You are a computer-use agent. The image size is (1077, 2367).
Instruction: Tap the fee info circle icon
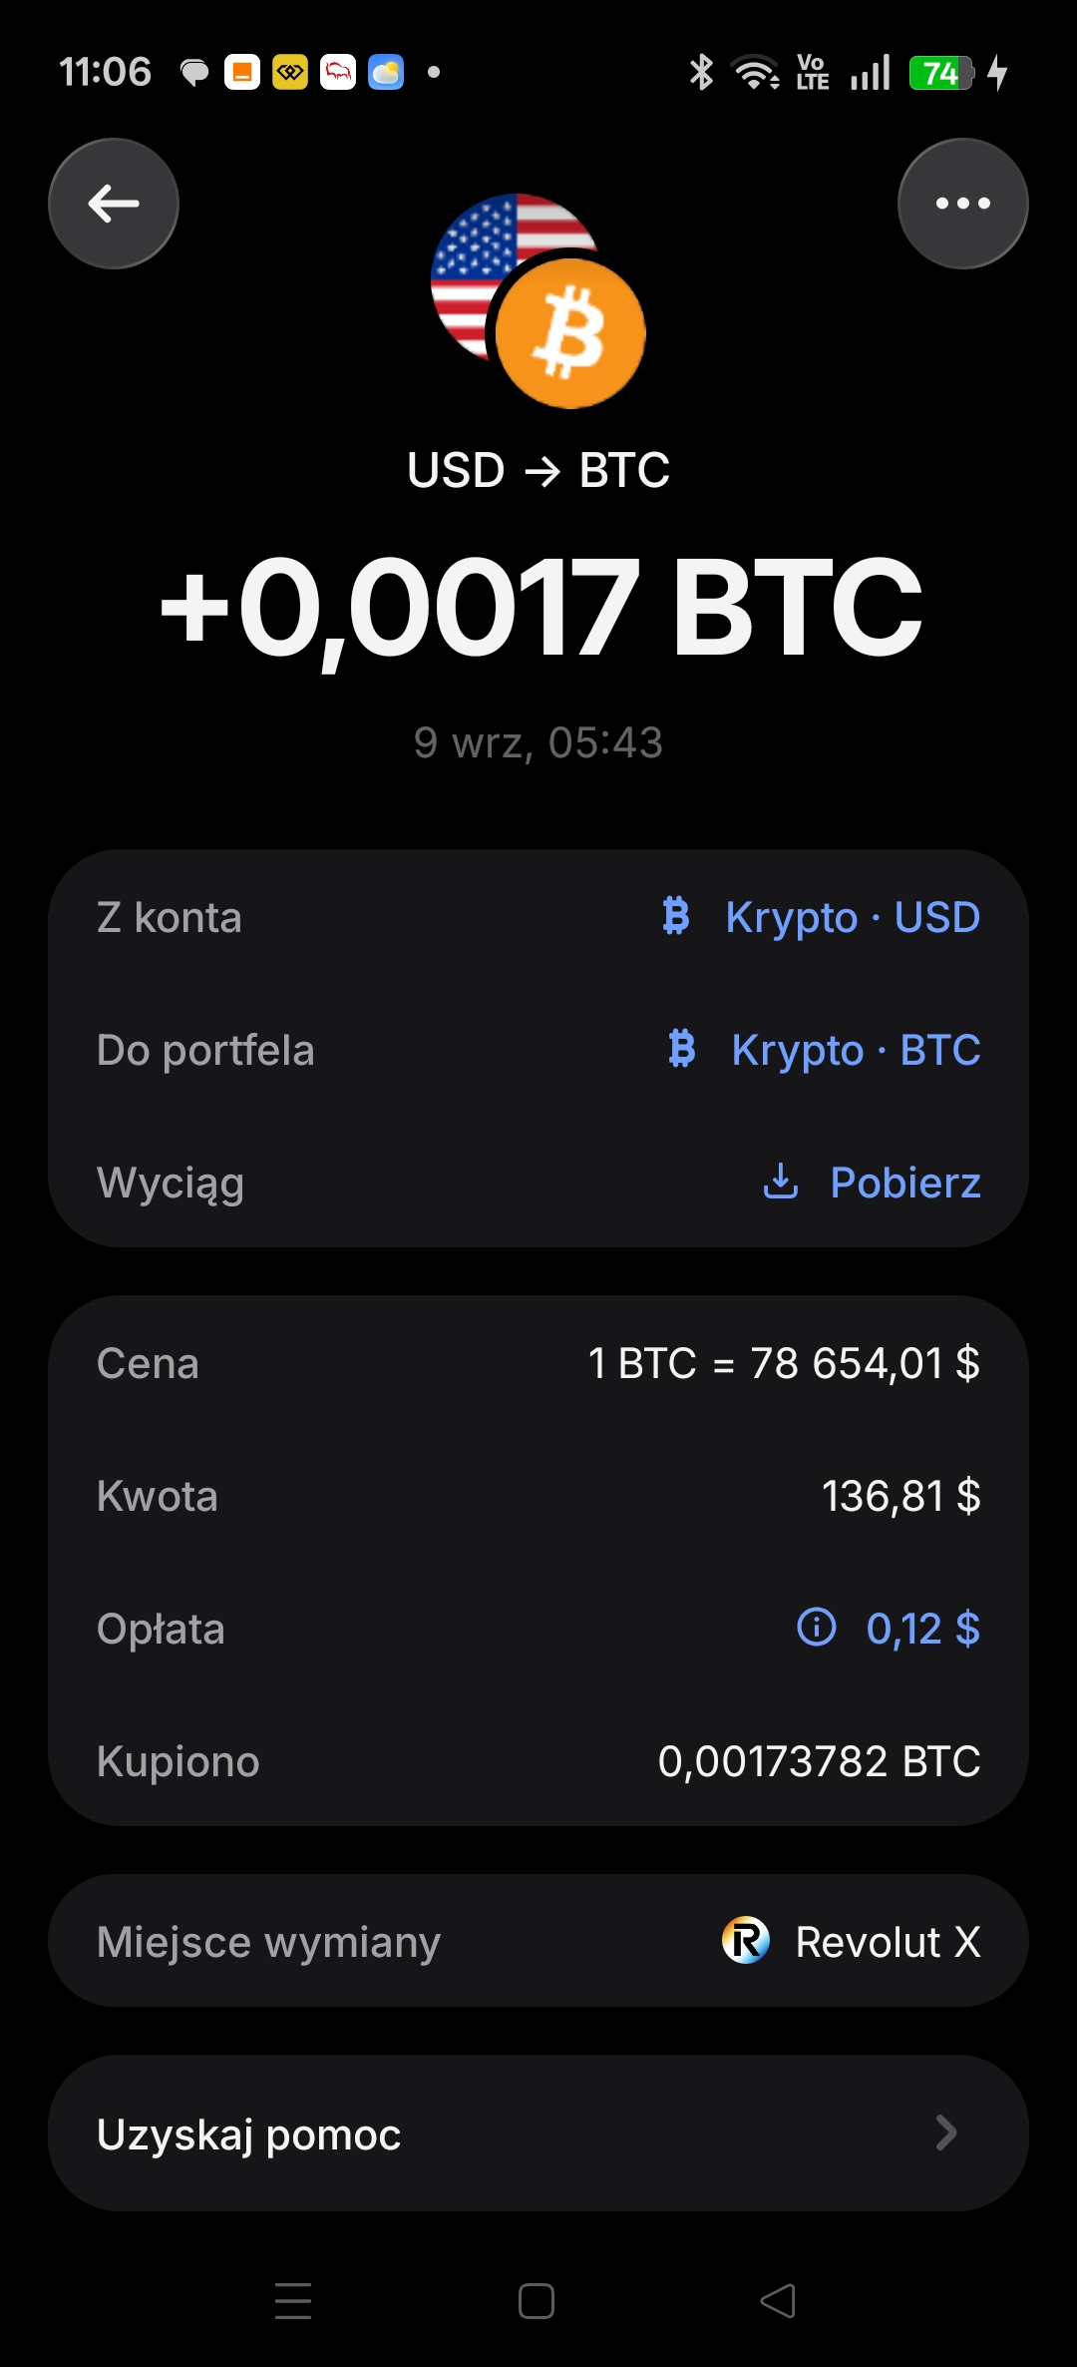click(x=817, y=1628)
